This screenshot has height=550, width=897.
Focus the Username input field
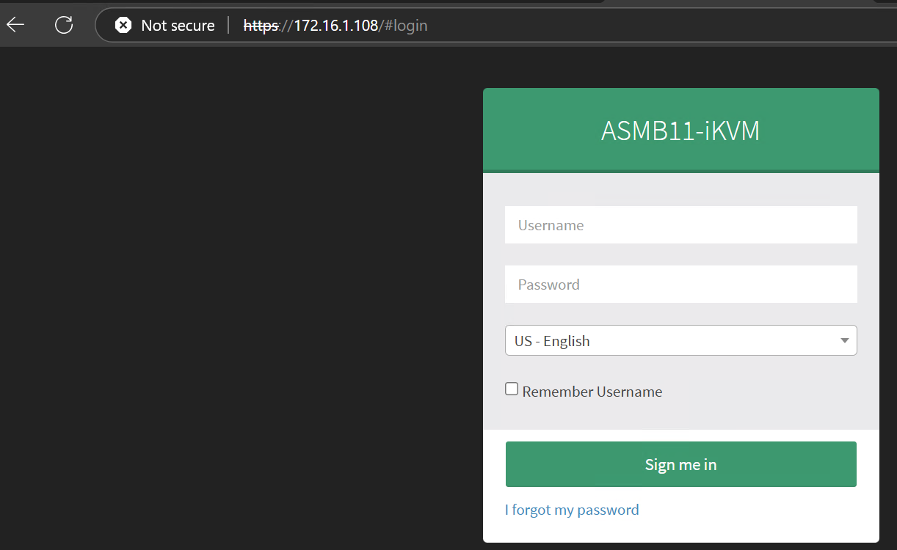coord(680,225)
